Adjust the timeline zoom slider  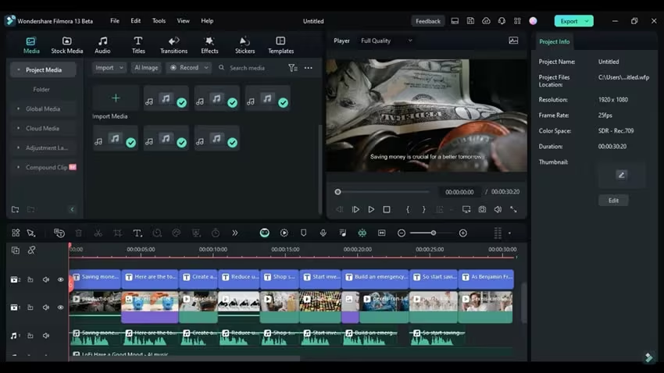coord(434,233)
